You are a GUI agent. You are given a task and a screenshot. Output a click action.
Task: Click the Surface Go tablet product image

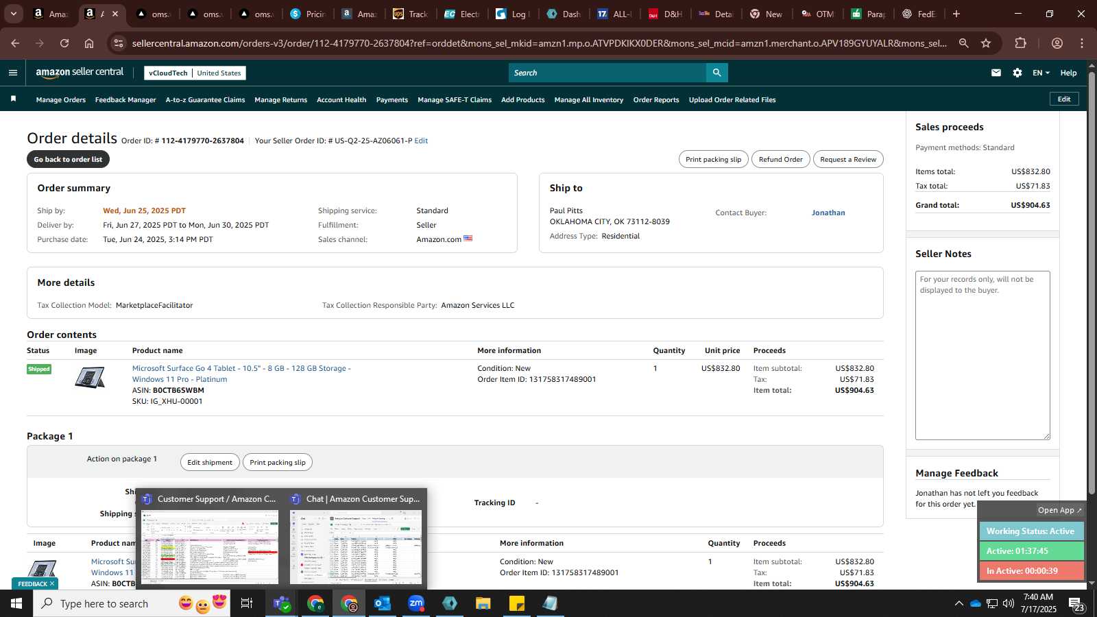[90, 378]
